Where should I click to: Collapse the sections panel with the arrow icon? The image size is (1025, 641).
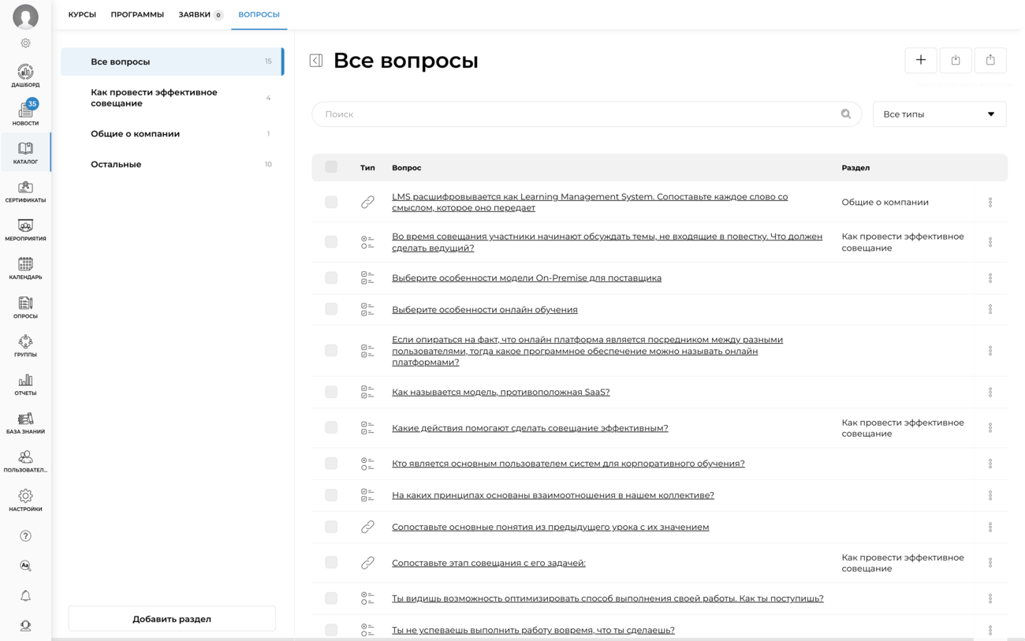[316, 61]
